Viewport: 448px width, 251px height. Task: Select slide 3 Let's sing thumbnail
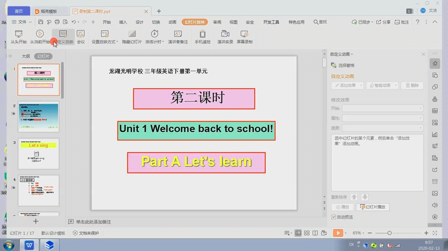38,153
